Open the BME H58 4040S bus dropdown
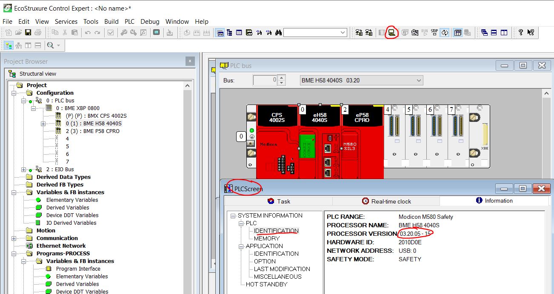Image resolution: width=554 pixels, height=294 pixels. coord(361,80)
